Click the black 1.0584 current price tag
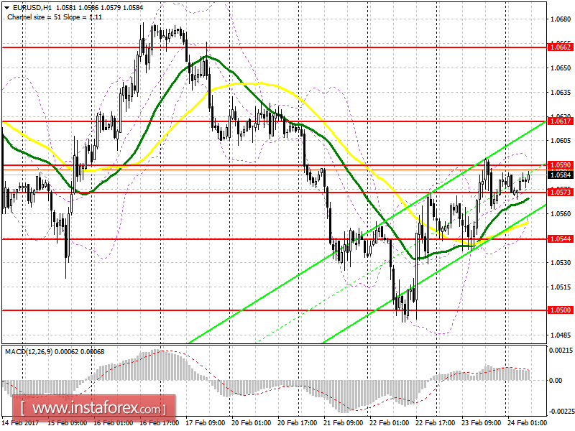575x431 pixels. click(x=561, y=175)
